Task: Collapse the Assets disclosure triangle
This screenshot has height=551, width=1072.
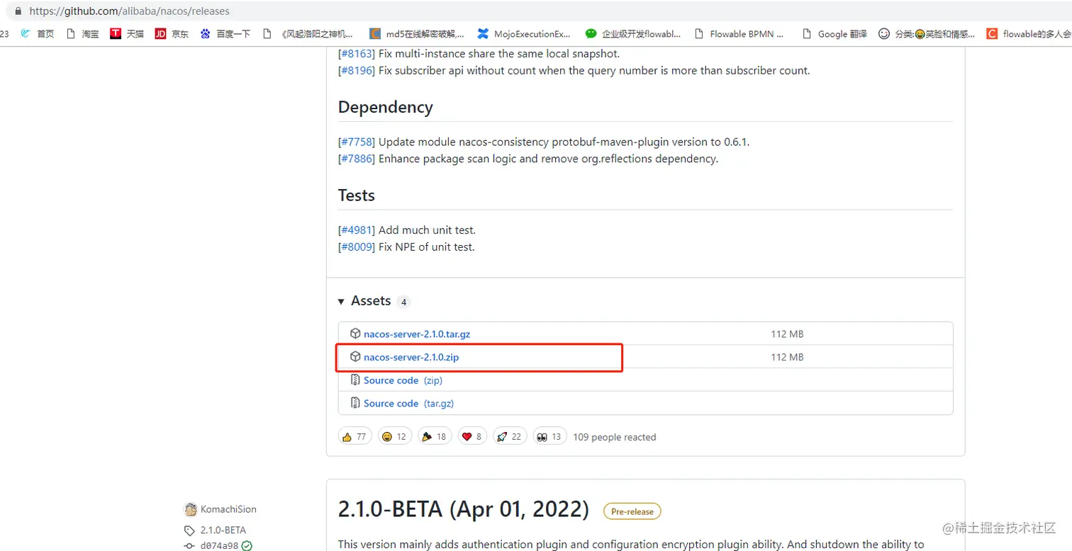Action: point(341,302)
